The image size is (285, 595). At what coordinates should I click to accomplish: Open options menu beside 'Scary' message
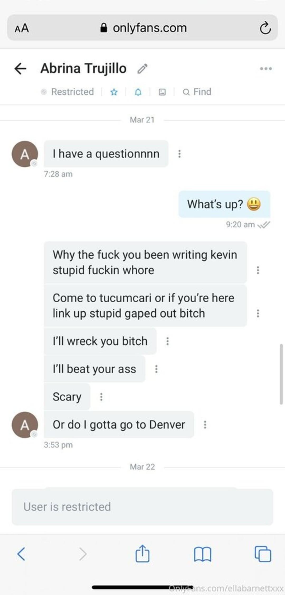[101, 396]
